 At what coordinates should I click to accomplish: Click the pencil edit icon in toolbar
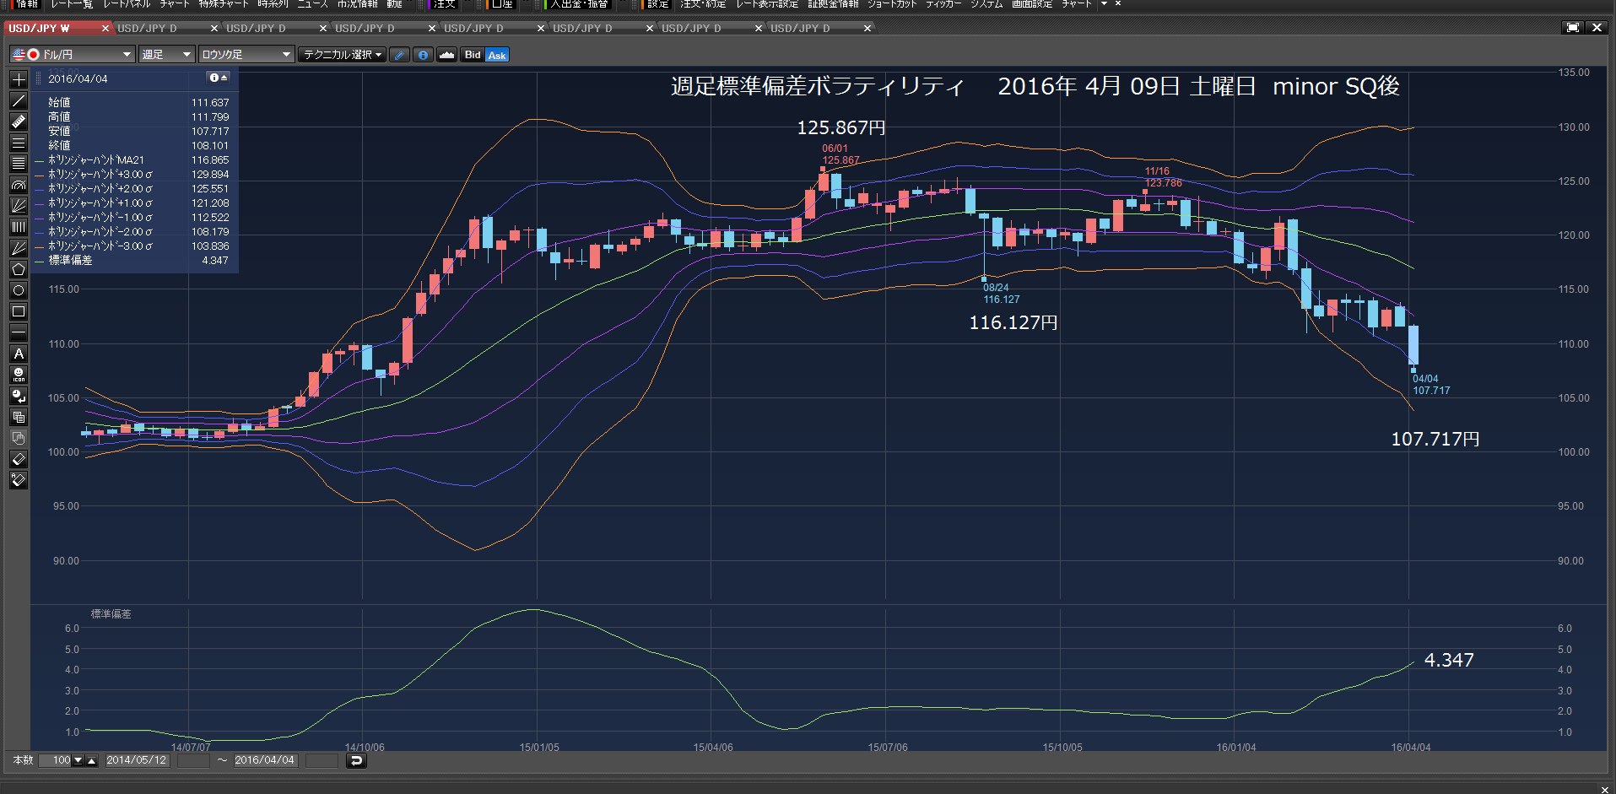pyautogui.click(x=400, y=55)
